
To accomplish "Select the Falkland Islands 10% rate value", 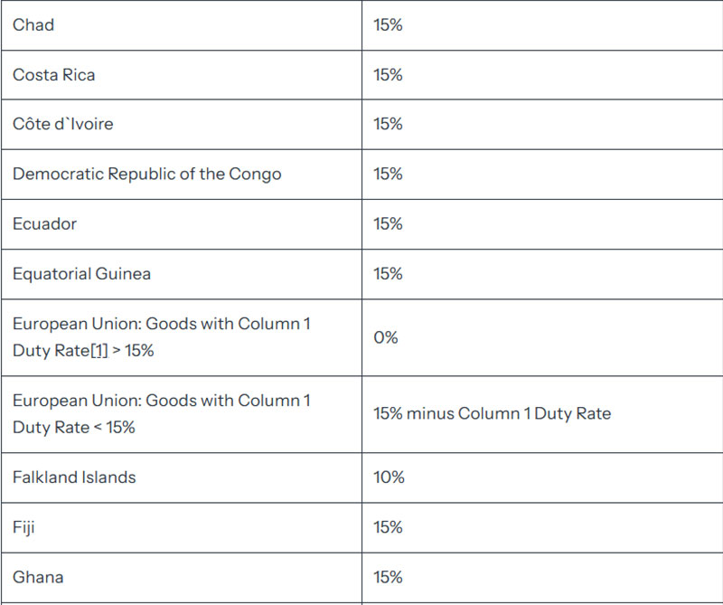I will coord(389,477).
